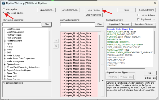Click /NEGATEX=FALSE preview line
The width and height of the screenshot is (159, 100).
(x=116, y=58)
